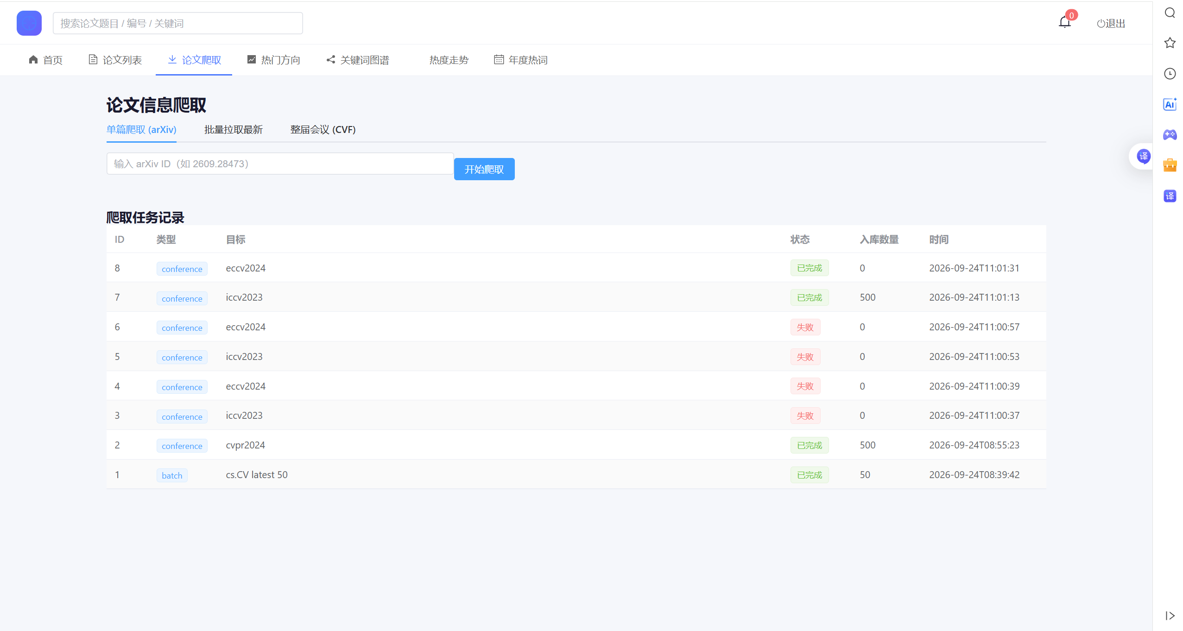The height and width of the screenshot is (631, 1183).
Task: Click the 入库数量 column header
Action: point(879,240)
